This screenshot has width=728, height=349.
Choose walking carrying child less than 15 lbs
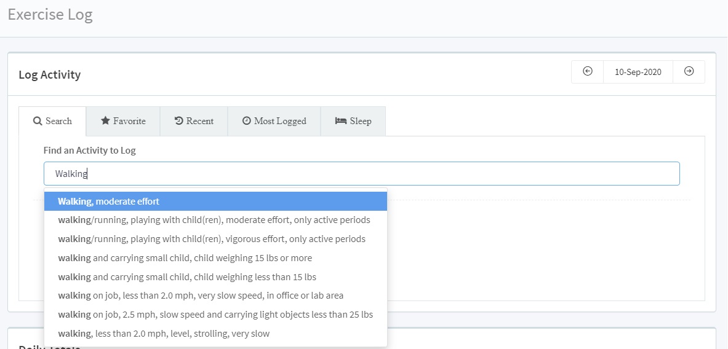pos(215,276)
